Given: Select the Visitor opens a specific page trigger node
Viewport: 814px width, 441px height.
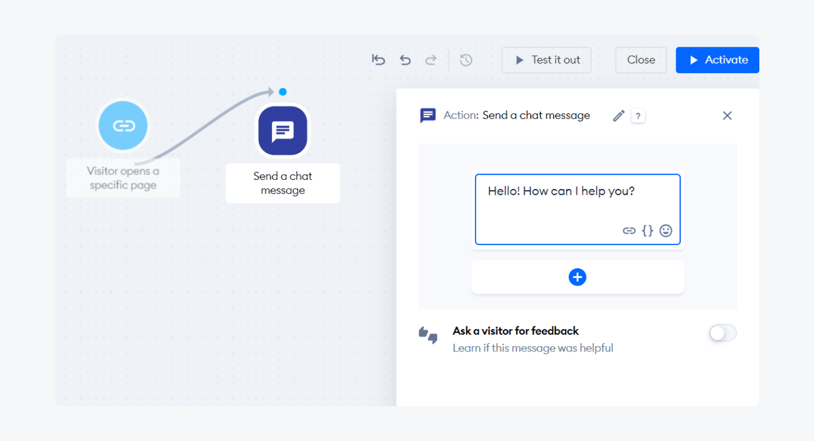Looking at the screenshot, I should coord(123,126).
